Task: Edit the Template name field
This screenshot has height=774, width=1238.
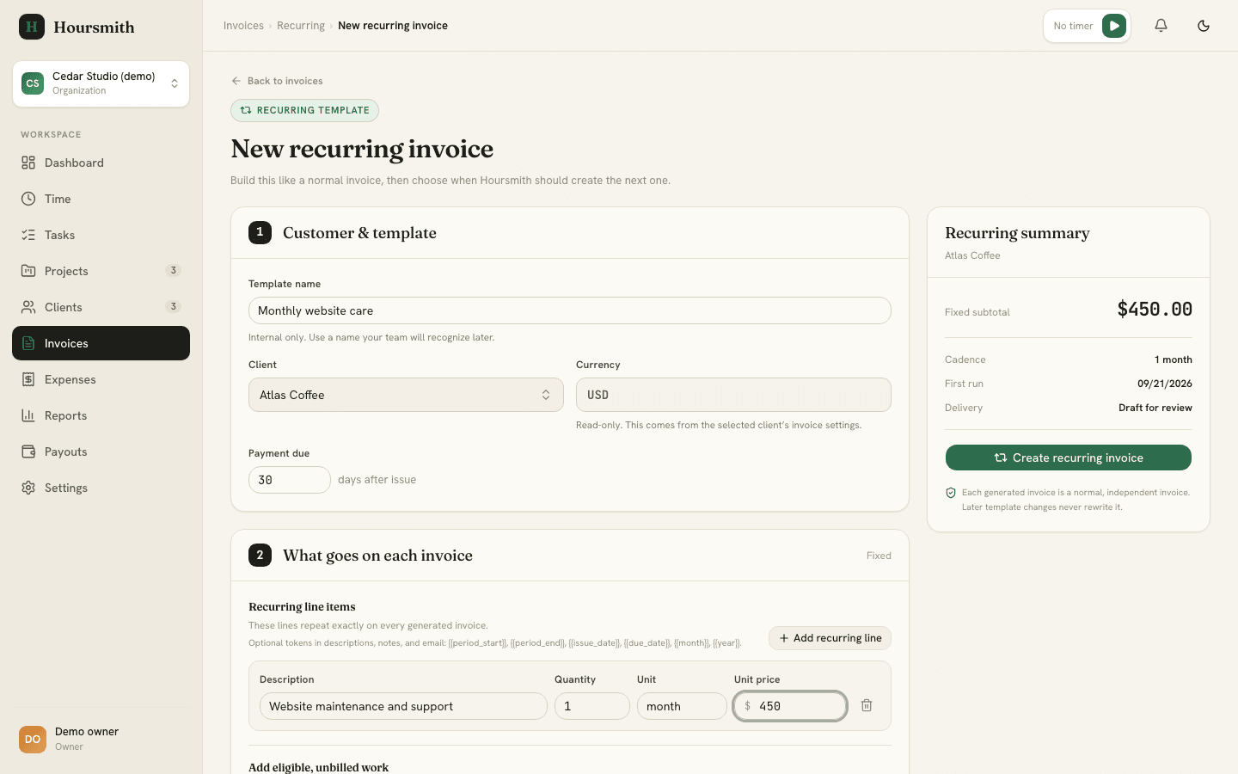Action: pyautogui.click(x=569, y=310)
